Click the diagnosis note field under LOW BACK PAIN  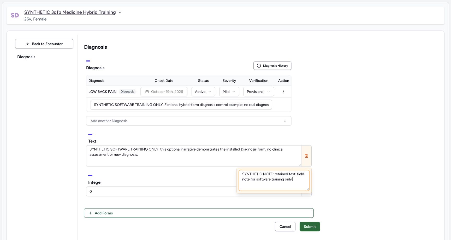(x=181, y=105)
